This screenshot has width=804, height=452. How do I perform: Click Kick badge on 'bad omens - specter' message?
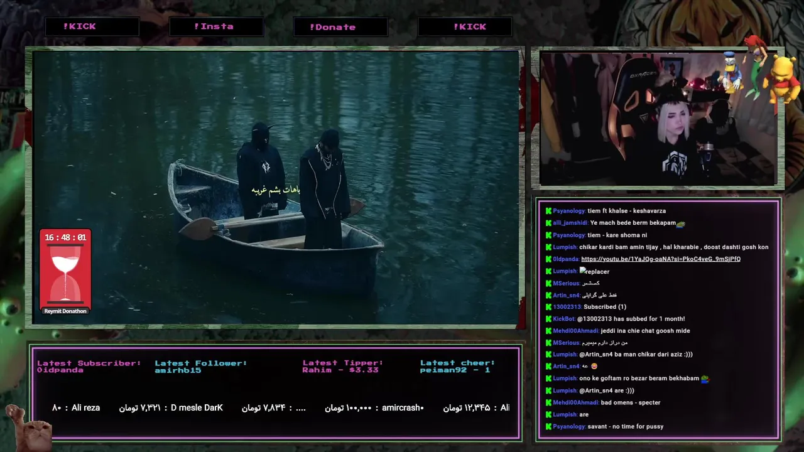(x=548, y=402)
